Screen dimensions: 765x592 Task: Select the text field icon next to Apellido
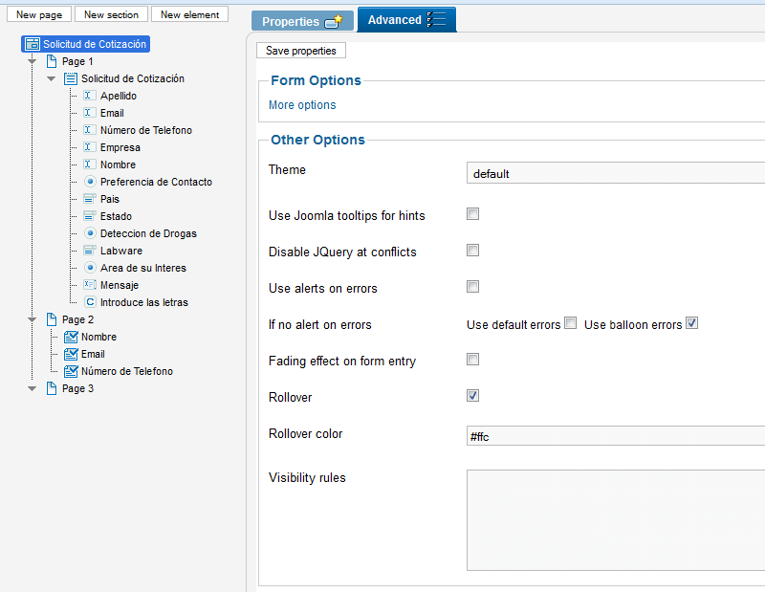pos(89,96)
